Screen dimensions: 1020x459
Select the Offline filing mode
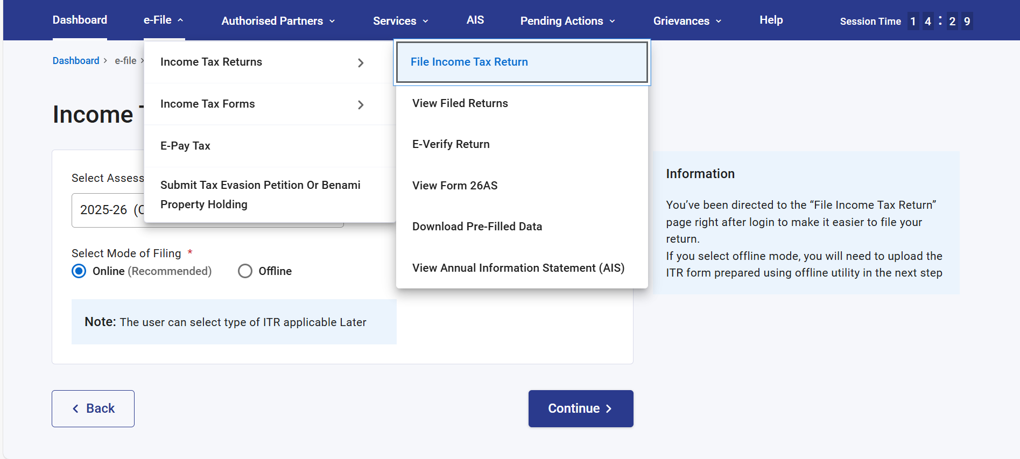pos(245,271)
